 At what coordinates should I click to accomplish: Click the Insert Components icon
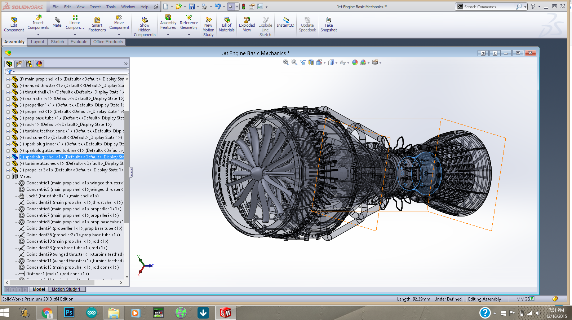(x=38, y=18)
